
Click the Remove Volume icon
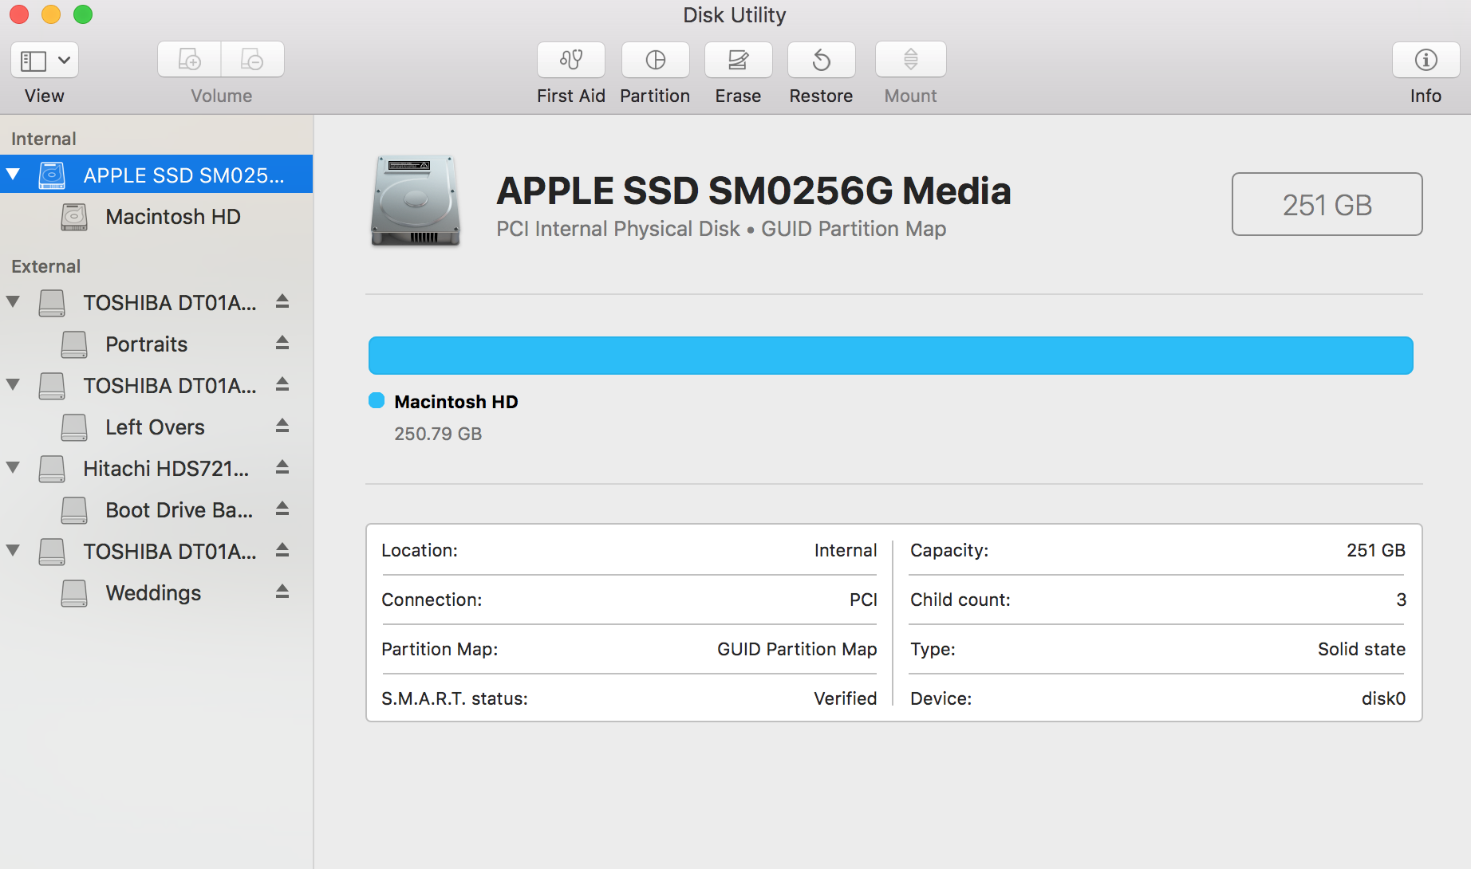(252, 60)
